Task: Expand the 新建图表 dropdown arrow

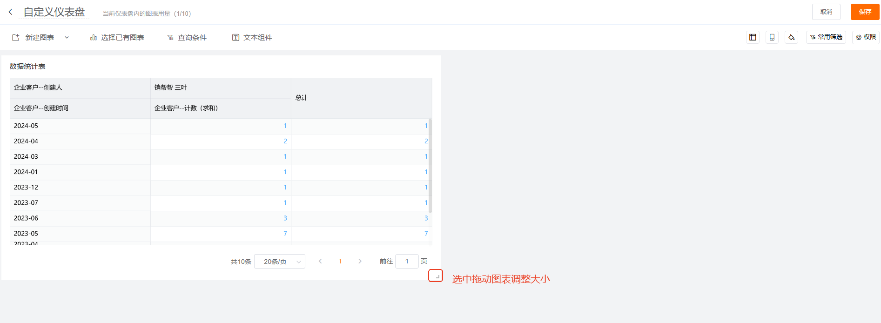Action: point(67,38)
